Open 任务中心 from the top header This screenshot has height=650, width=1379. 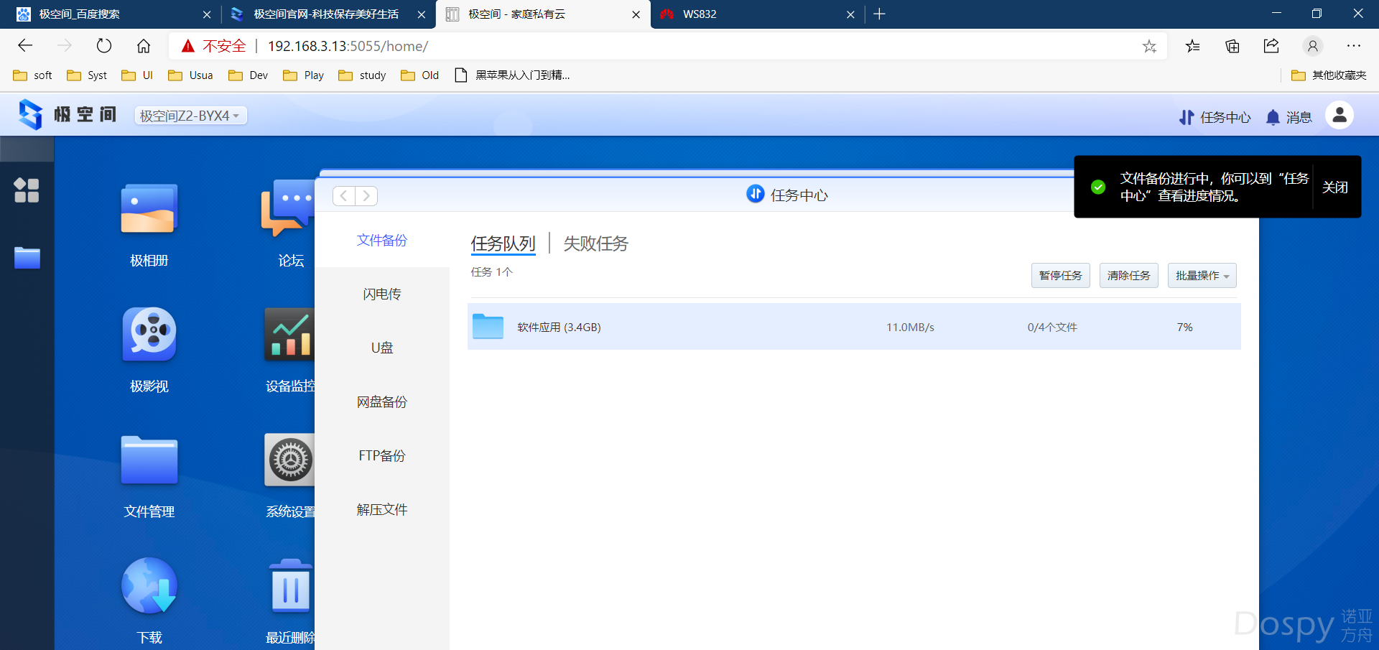[1215, 117]
